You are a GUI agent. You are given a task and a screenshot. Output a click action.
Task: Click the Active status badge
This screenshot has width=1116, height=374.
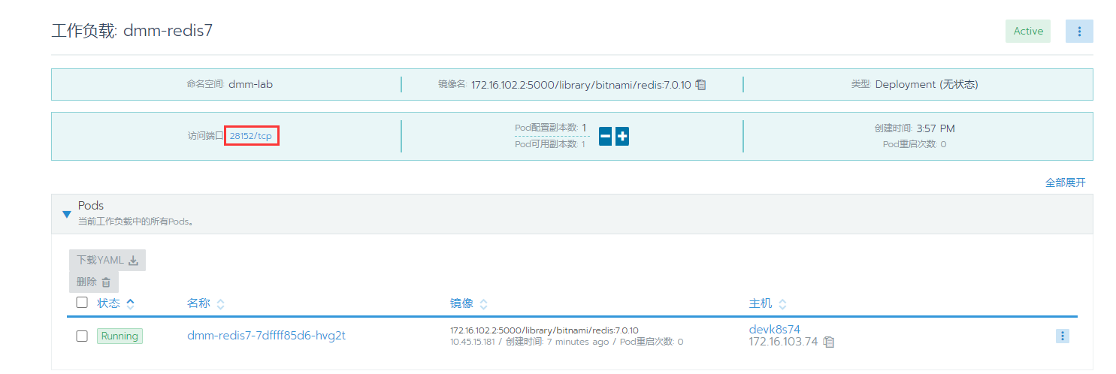(x=1028, y=31)
